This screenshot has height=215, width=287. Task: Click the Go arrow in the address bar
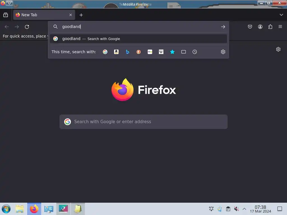coord(223,27)
